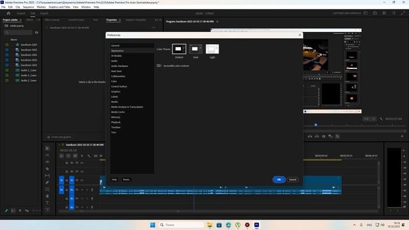Click OK in the Preferences dialog
This screenshot has width=409, height=230.
tap(279, 180)
